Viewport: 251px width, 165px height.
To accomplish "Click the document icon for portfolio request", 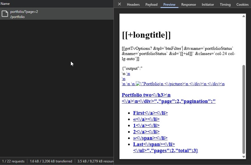I will pos(5,14).
